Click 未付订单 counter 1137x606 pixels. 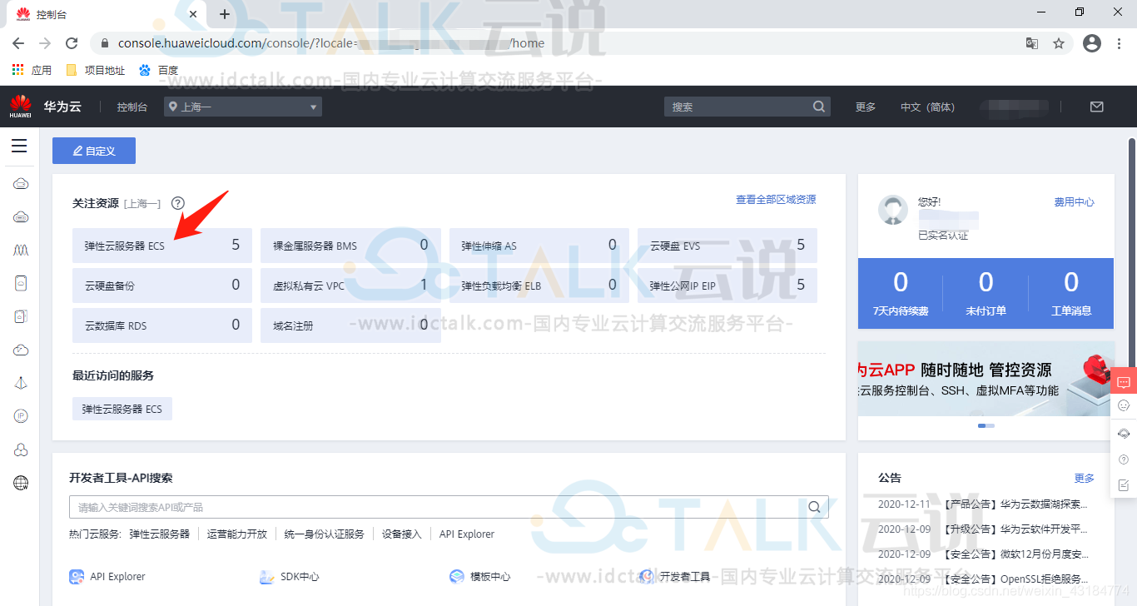point(986,292)
